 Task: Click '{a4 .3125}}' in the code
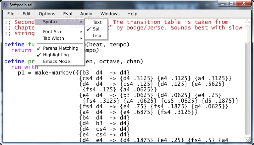click(x=213, y=78)
